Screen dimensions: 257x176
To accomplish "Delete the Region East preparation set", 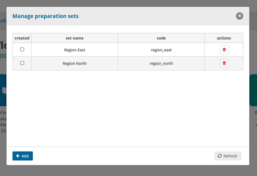I will click(224, 50).
